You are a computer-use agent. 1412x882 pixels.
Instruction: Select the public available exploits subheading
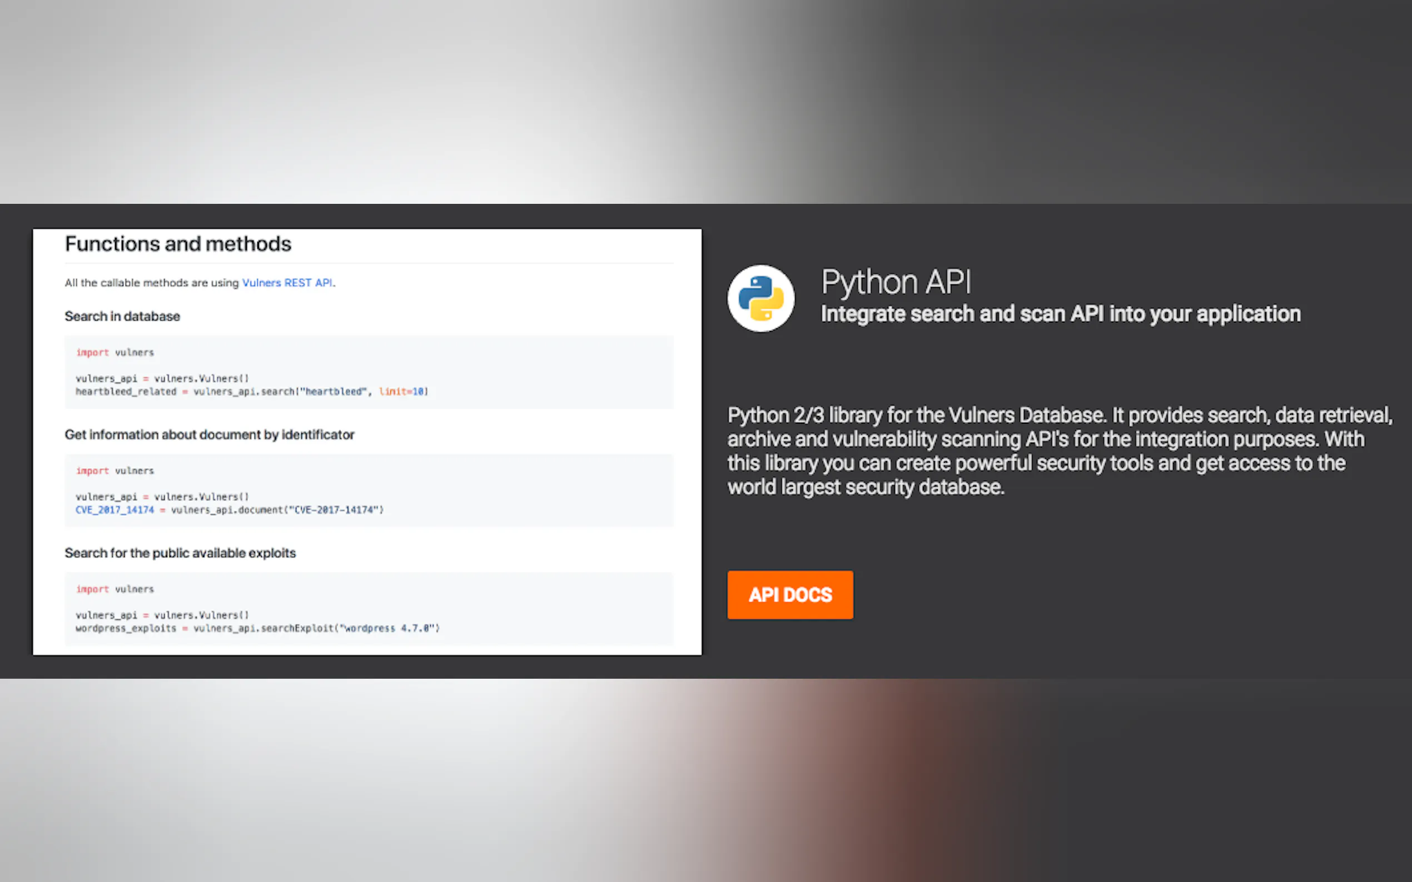tap(180, 553)
